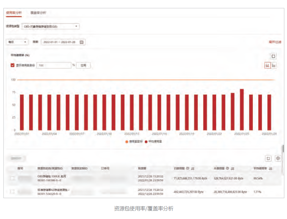Uncheck 显示使用率目标 checkbox

coord(13,65)
